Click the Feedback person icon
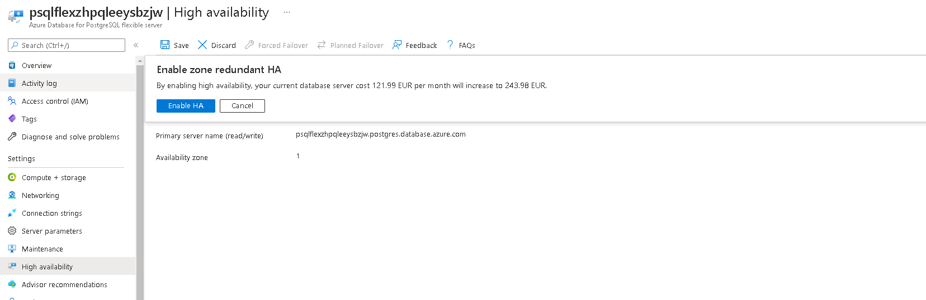This screenshot has width=926, height=300. tap(397, 45)
